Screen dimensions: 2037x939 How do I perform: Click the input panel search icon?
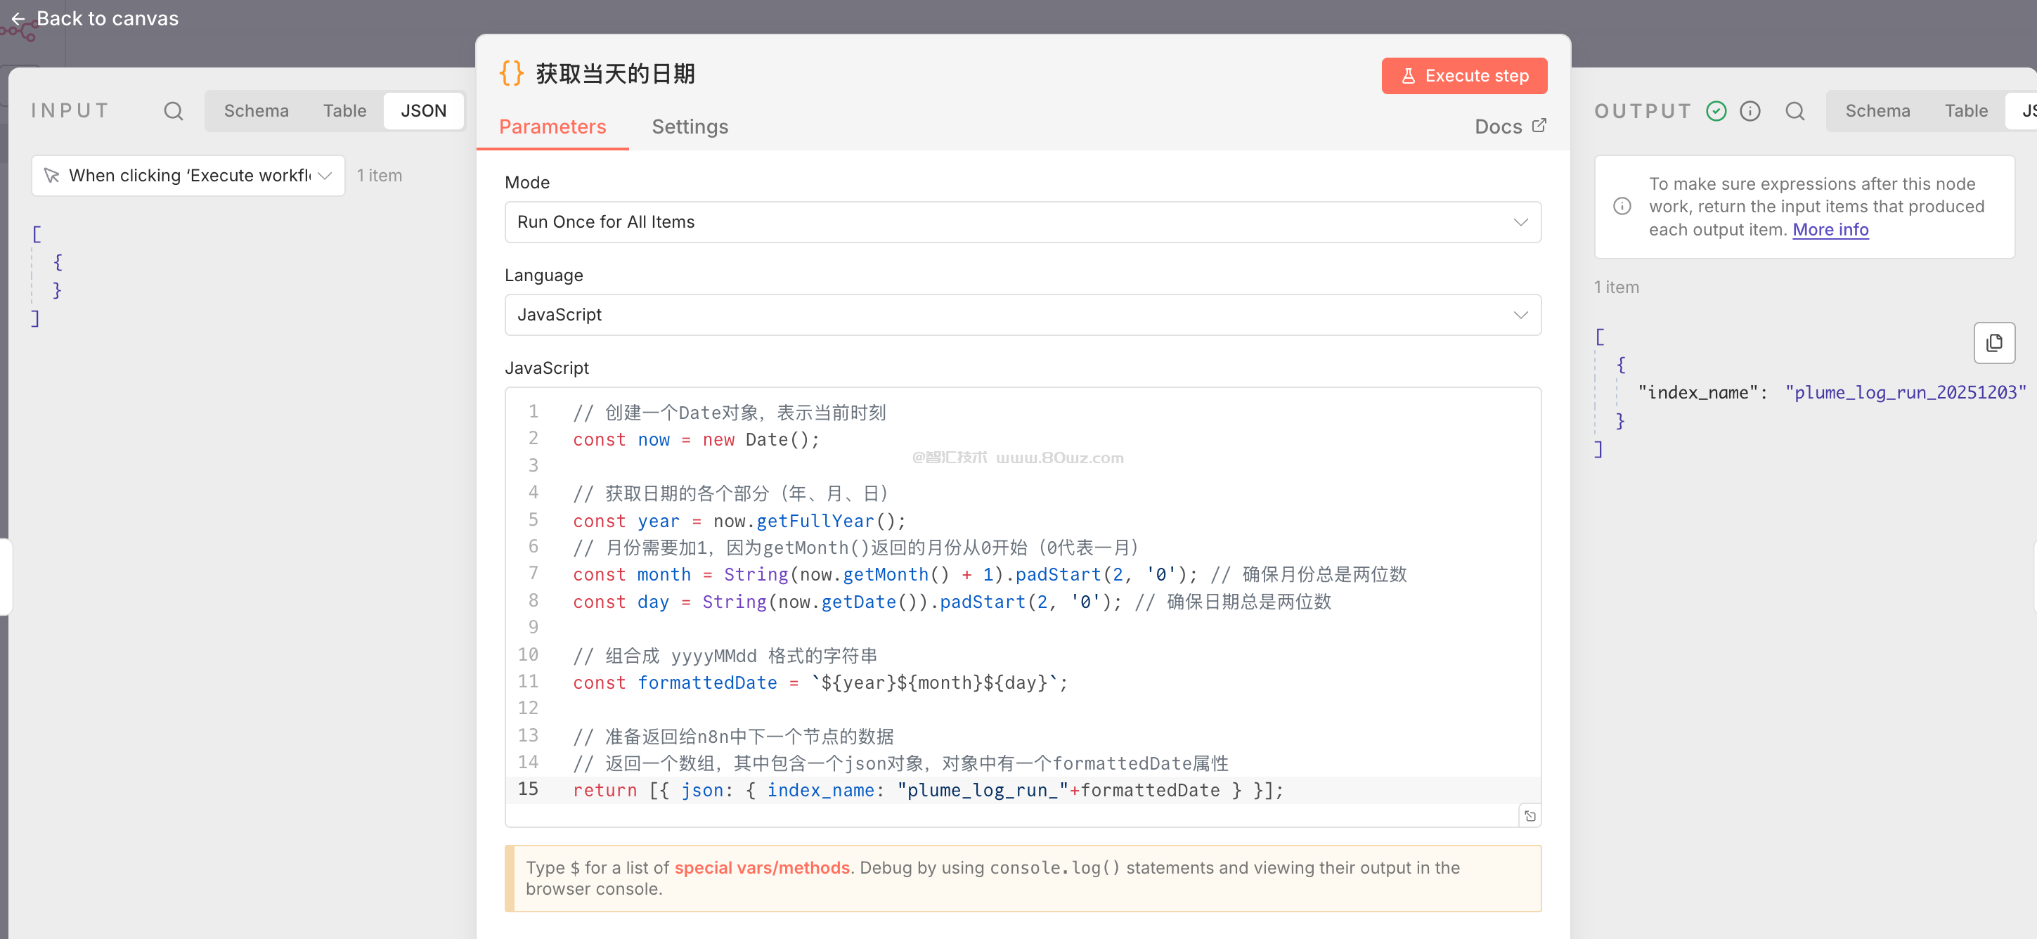coord(173,112)
